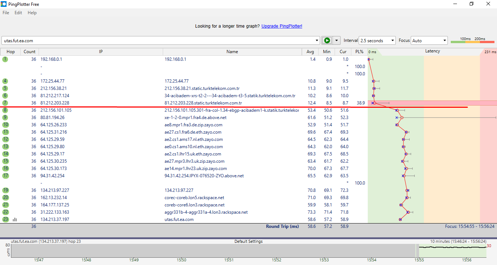Follow the Upgrade PingPlotter! link
497x265 pixels.
[282, 26]
